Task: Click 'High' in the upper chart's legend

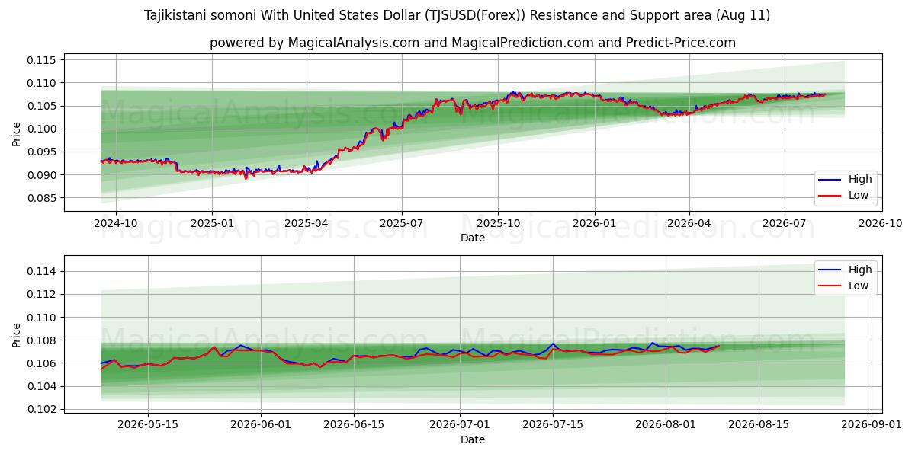Action: [x=860, y=180]
